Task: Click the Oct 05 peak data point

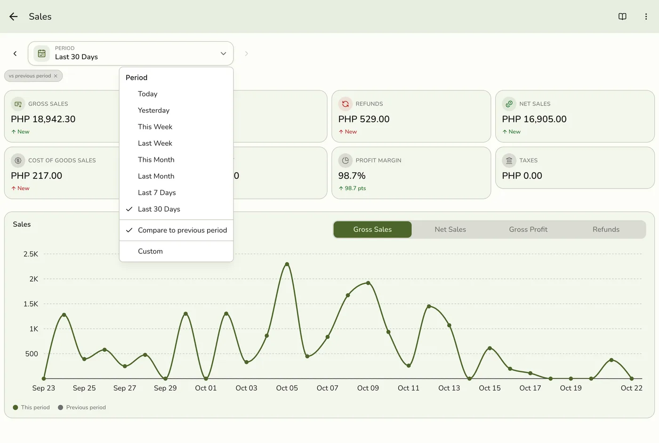Action: pos(287,264)
